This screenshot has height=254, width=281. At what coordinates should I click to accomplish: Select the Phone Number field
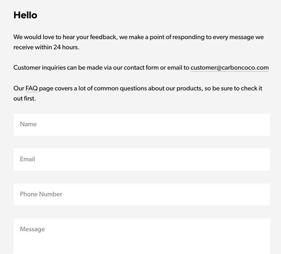tap(142, 194)
